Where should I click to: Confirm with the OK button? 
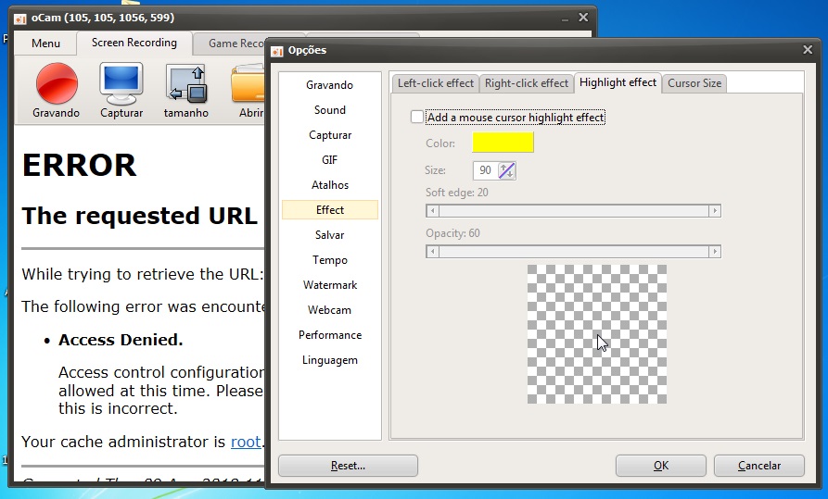tap(660, 466)
